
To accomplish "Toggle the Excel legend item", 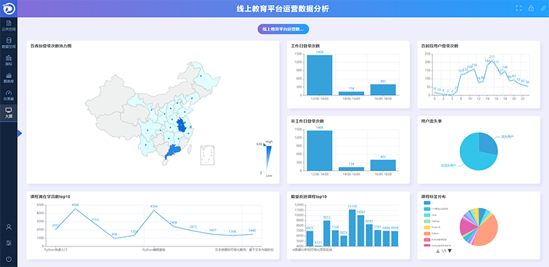I will click(431, 215).
